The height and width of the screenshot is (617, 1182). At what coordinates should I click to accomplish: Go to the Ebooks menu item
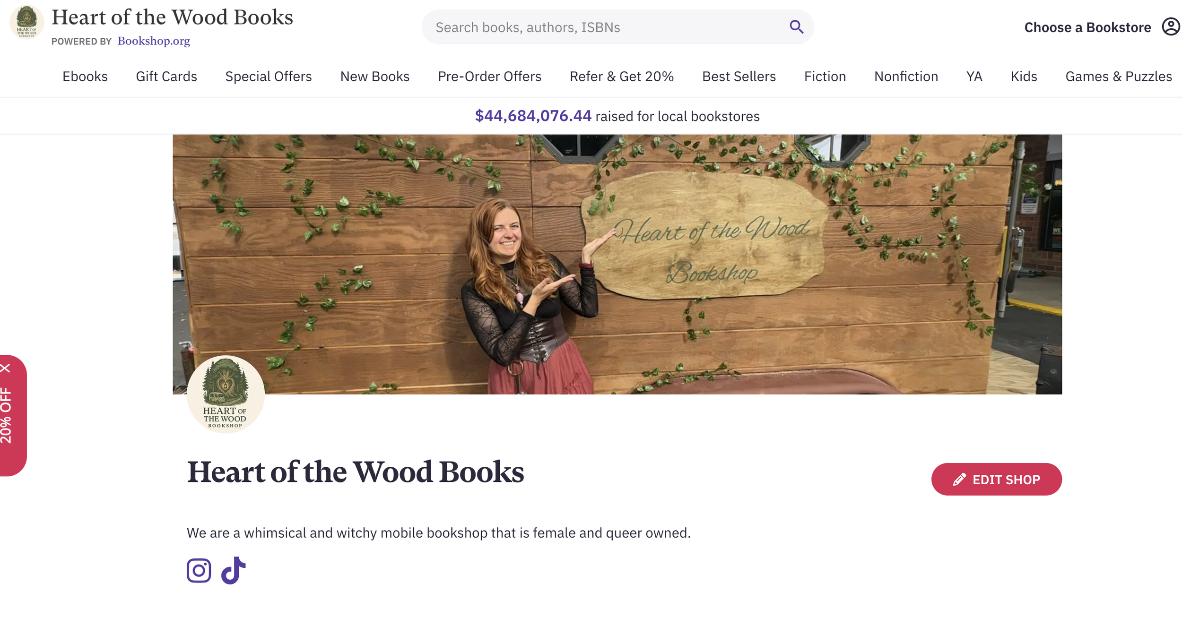(85, 77)
